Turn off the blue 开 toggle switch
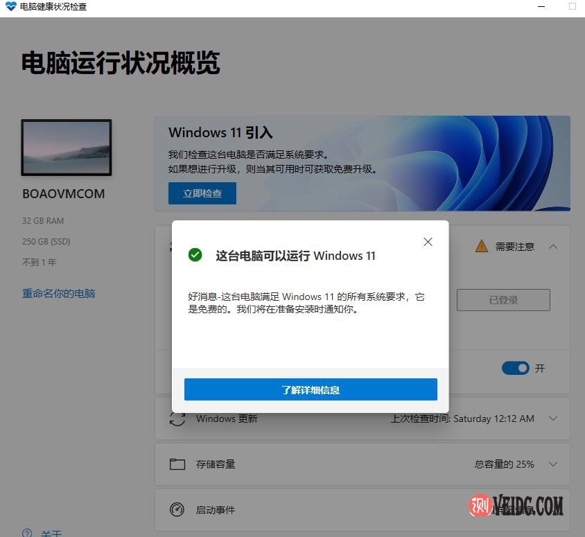The width and height of the screenshot is (585, 537). (515, 368)
